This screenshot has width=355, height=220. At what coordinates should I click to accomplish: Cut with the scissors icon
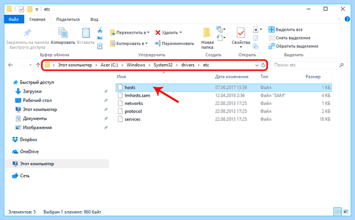click(100, 30)
